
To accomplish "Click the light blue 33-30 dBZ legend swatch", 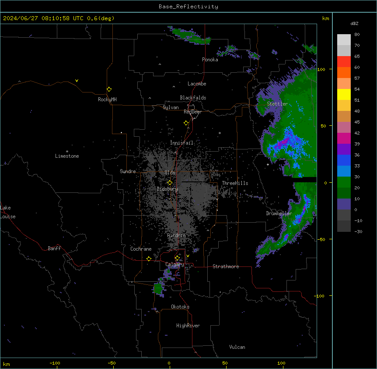I will click(344, 171).
